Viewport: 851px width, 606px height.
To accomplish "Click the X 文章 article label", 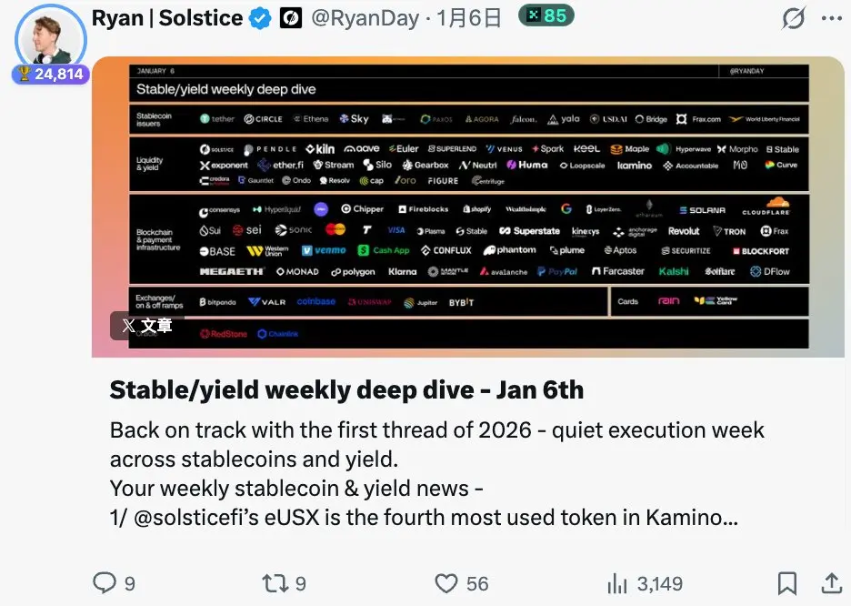I will (x=147, y=326).
